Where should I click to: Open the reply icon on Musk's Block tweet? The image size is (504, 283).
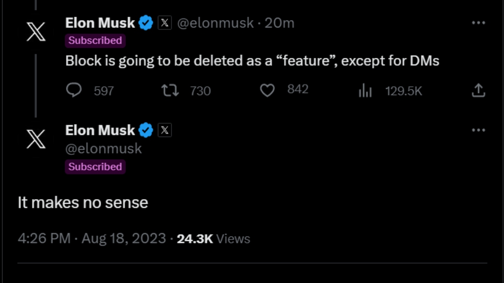(74, 90)
